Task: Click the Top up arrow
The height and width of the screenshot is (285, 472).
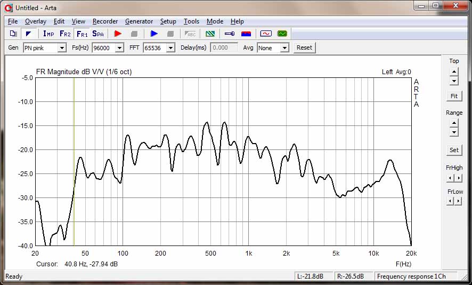Action: pos(454,72)
